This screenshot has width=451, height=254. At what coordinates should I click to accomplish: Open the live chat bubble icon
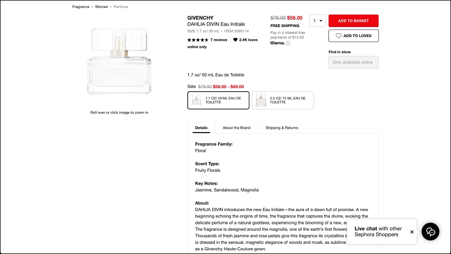click(x=431, y=232)
